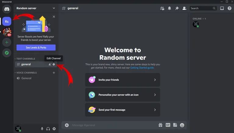Open User Settings gear
The height and width of the screenshot is (133, 234).
tap(54, 129)
